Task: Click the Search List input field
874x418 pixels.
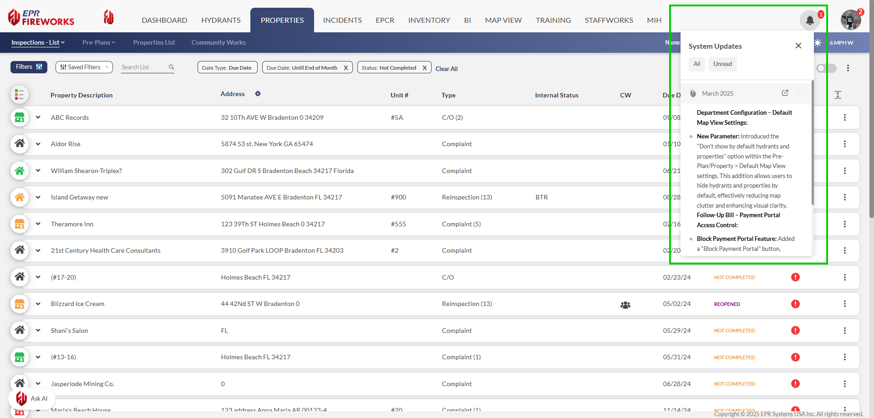Action: [143, 67]
